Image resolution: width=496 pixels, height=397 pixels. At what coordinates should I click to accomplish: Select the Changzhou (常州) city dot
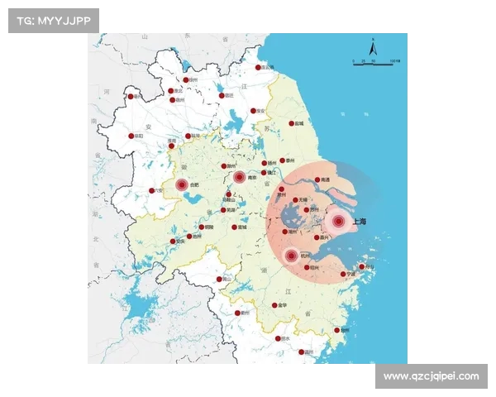pos(281,189)
